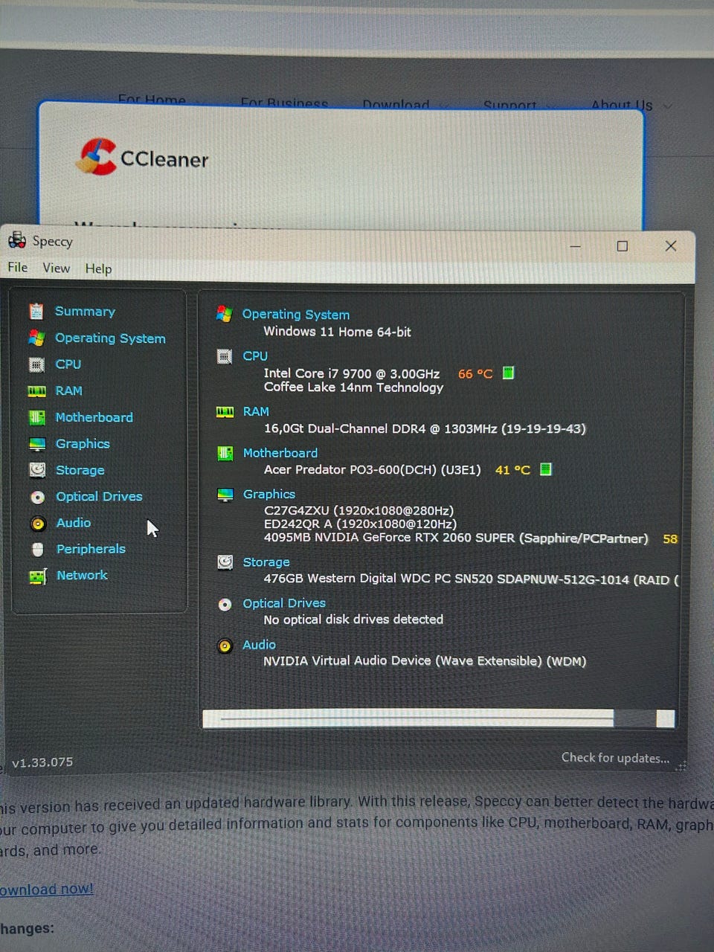This screenshot has height=952, width=714.
Task: Select Peripherals in the sidebar list
Action: [91, 549]
